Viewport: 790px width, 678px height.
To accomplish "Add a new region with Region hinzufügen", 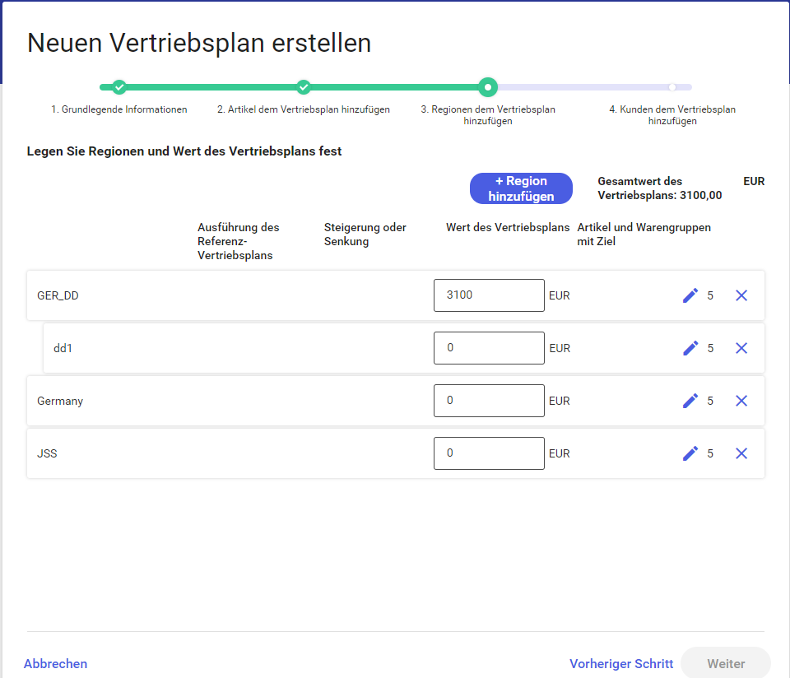I will [x=521, y=188].
